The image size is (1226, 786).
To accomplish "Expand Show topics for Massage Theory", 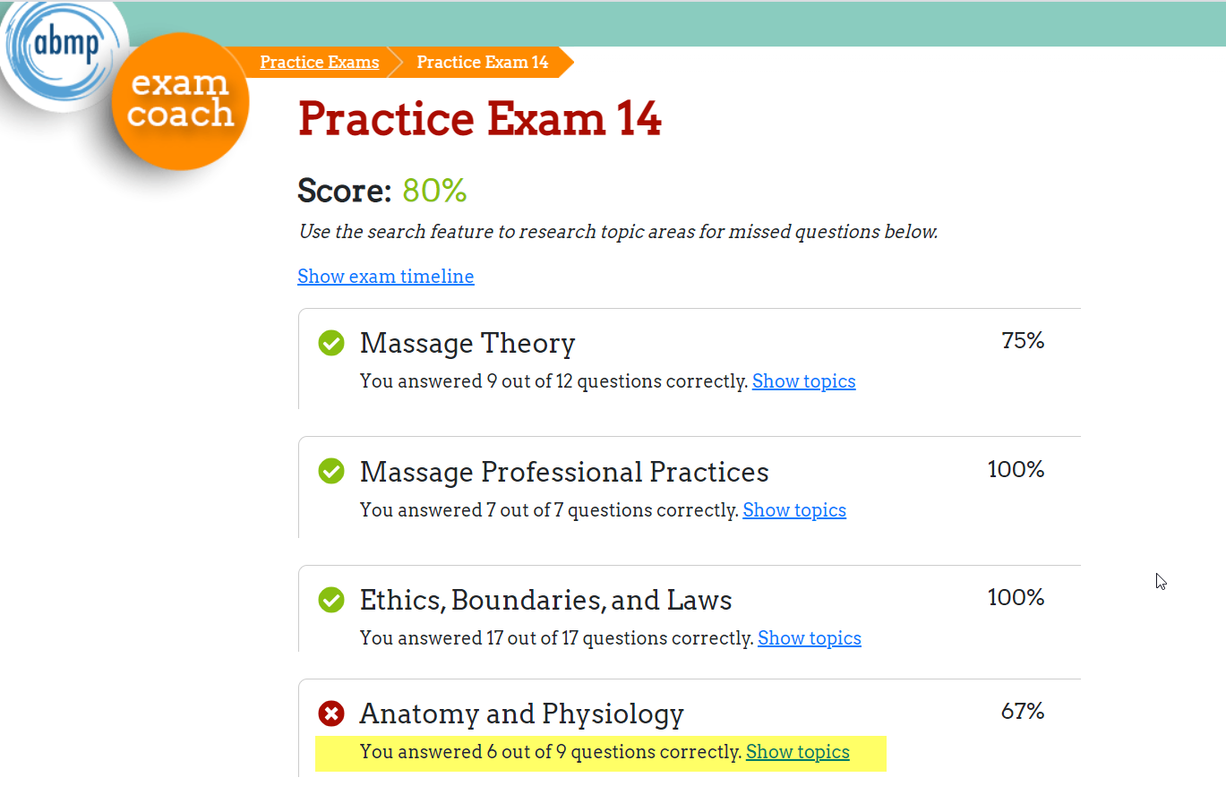I will (x=803, y=381).
